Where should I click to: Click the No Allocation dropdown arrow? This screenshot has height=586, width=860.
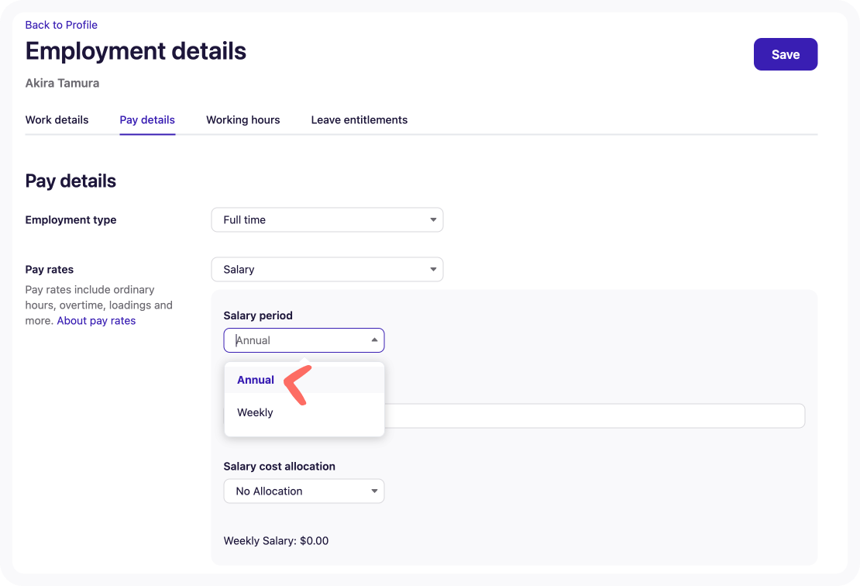(374, 491)
